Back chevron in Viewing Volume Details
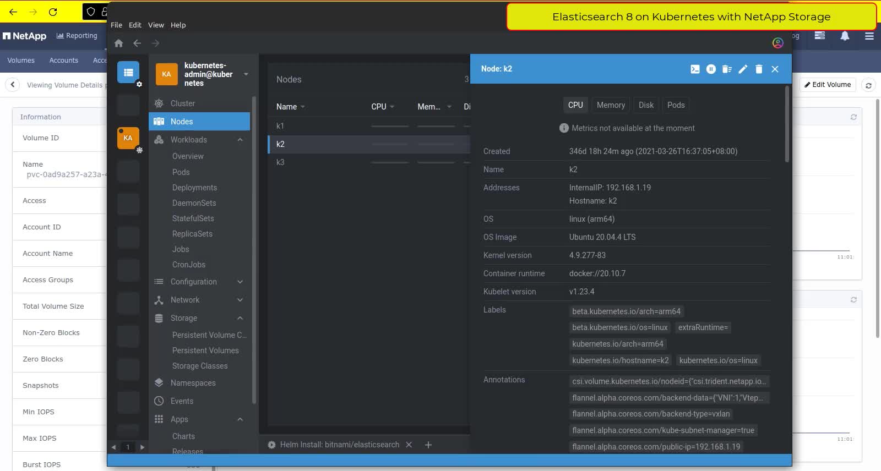 13,85
